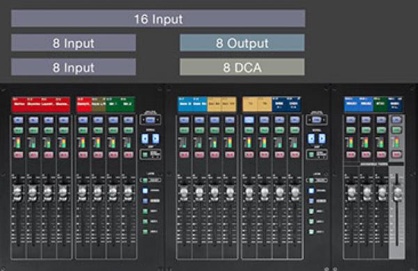This screenshot has width=418, height=271.
Task: Click fader knob of left bank's eighth channel
Action: (x=128, y=193)
